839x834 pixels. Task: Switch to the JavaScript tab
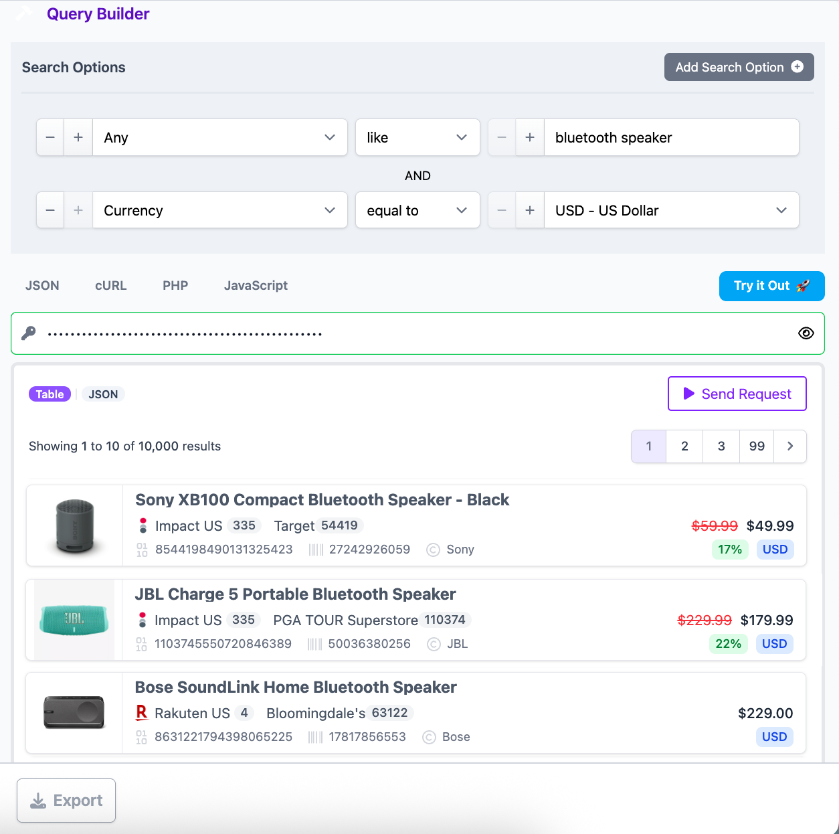coord(256,285)
